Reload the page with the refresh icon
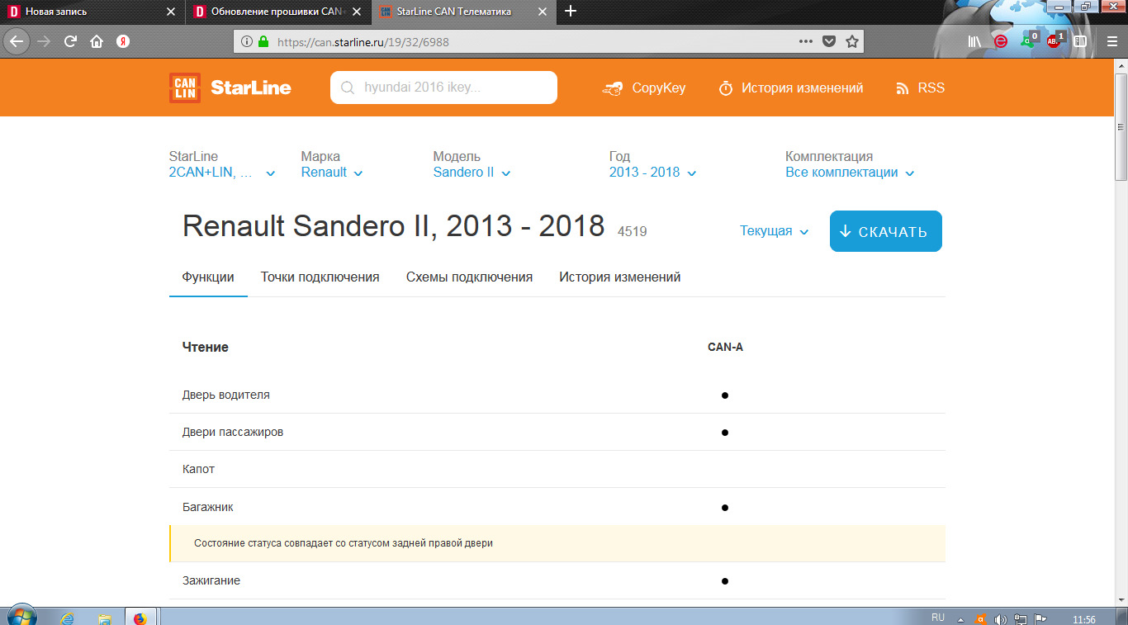The width and height of the screenshot is (1128, 625). pyautogui.click(x=70, y=41)
